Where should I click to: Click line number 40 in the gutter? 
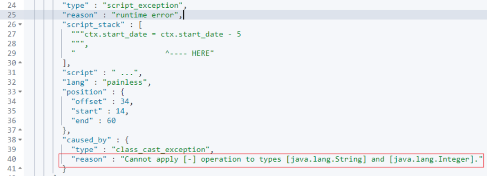click(x=11, y=159)
